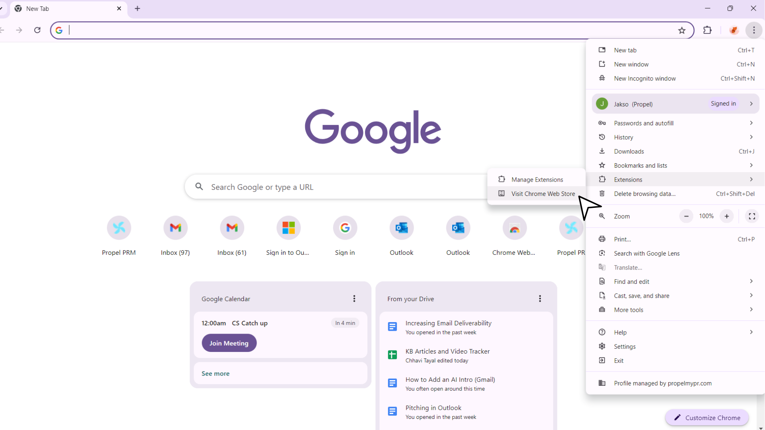Click the profile avatar icon in toolbar
765x430 pixels.
tap(734, 30)
